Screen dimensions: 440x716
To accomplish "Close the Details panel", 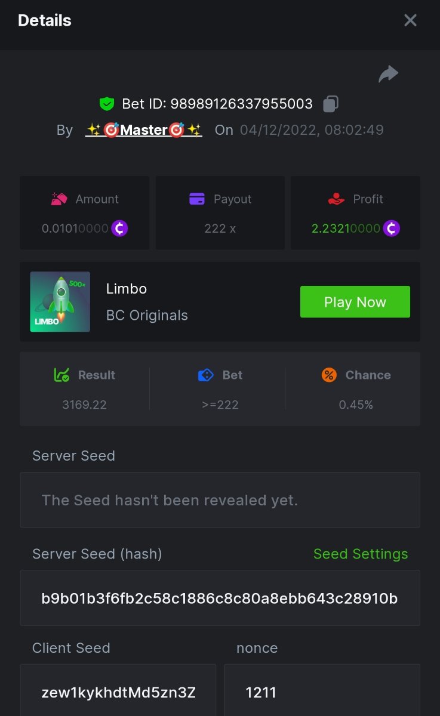I will click(x=410, y=20).
